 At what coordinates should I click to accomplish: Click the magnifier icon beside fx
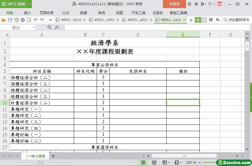(x=49, y=27)
